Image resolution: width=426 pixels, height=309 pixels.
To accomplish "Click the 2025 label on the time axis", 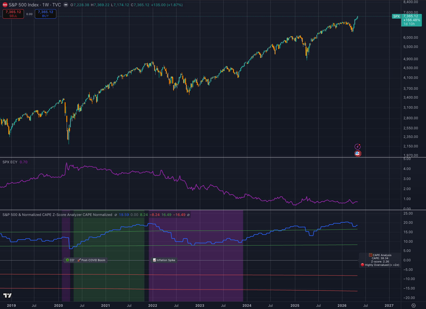I will pos(295,306).
